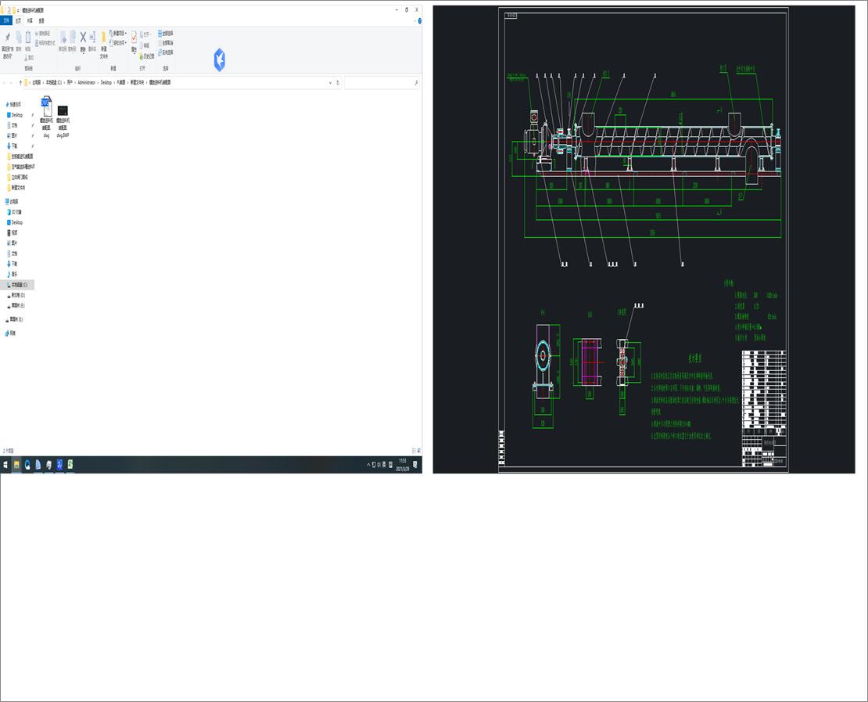868x702 pixels.
Task: Click the Paste clipboard icon in ribbon
Action: click(28, 38)
